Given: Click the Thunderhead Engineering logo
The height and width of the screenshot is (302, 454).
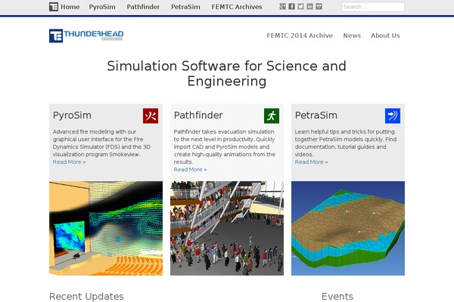Looking at the screenshot, I should [x=86, y=35].
